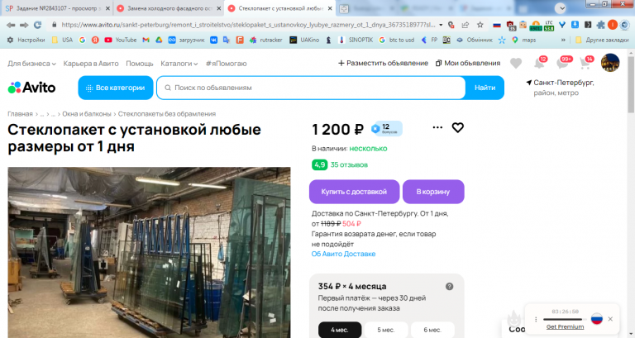Open shopping cart with 14 badge
The height and width of the screenshot is (338, 635).
pyautogui.click(x=585, y=63)
